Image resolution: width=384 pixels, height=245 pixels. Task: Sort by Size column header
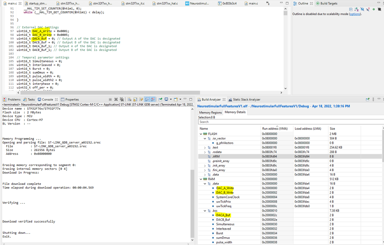[x=344, y=129]
